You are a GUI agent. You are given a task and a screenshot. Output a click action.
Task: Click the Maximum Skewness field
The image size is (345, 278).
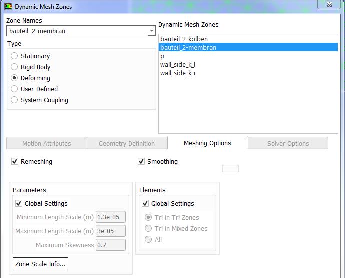111,245
